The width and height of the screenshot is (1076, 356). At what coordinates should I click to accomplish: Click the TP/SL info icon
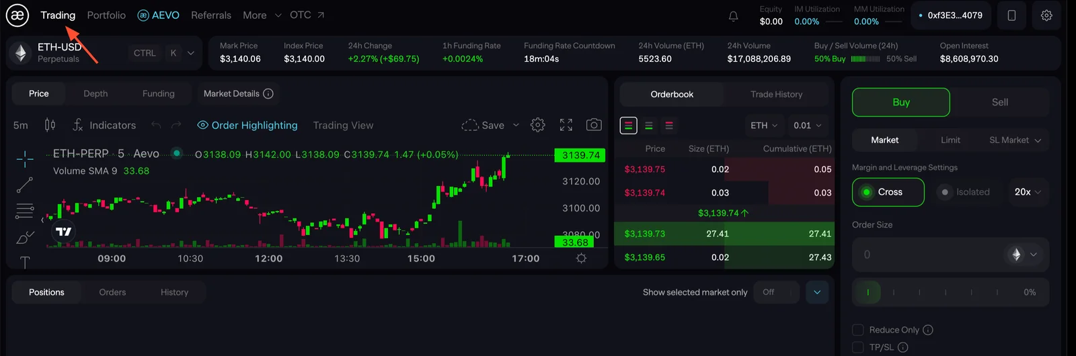[x=903, y=347]
